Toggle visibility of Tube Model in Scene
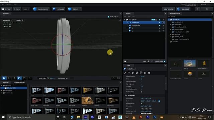 pyautogui.click(x=160, y=23)
